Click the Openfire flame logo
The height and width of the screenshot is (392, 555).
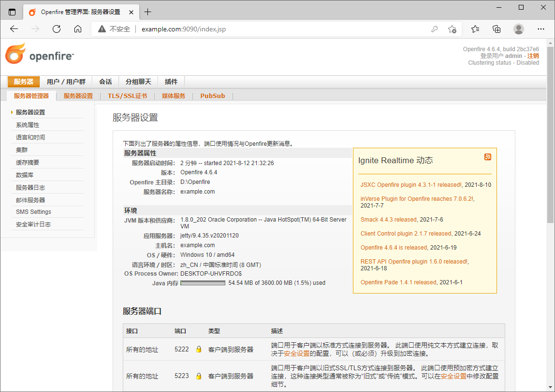[x=15, y=54]
